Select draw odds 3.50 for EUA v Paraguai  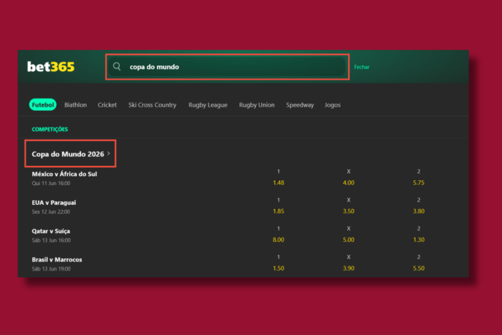point(349,211)
